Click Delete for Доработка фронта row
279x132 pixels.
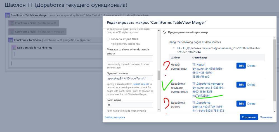pyautogui.click(x=251, y=104)
